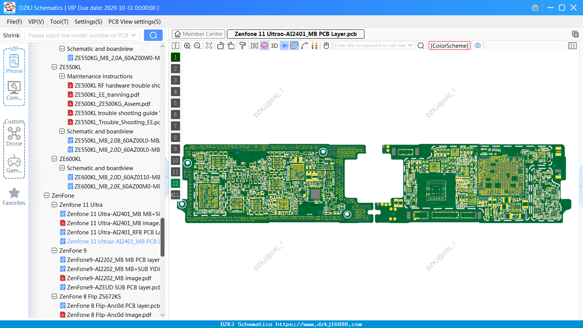Viewport: 583px width, 328px height.
Task: Open the File(F) menu
Action: [15, 22]
